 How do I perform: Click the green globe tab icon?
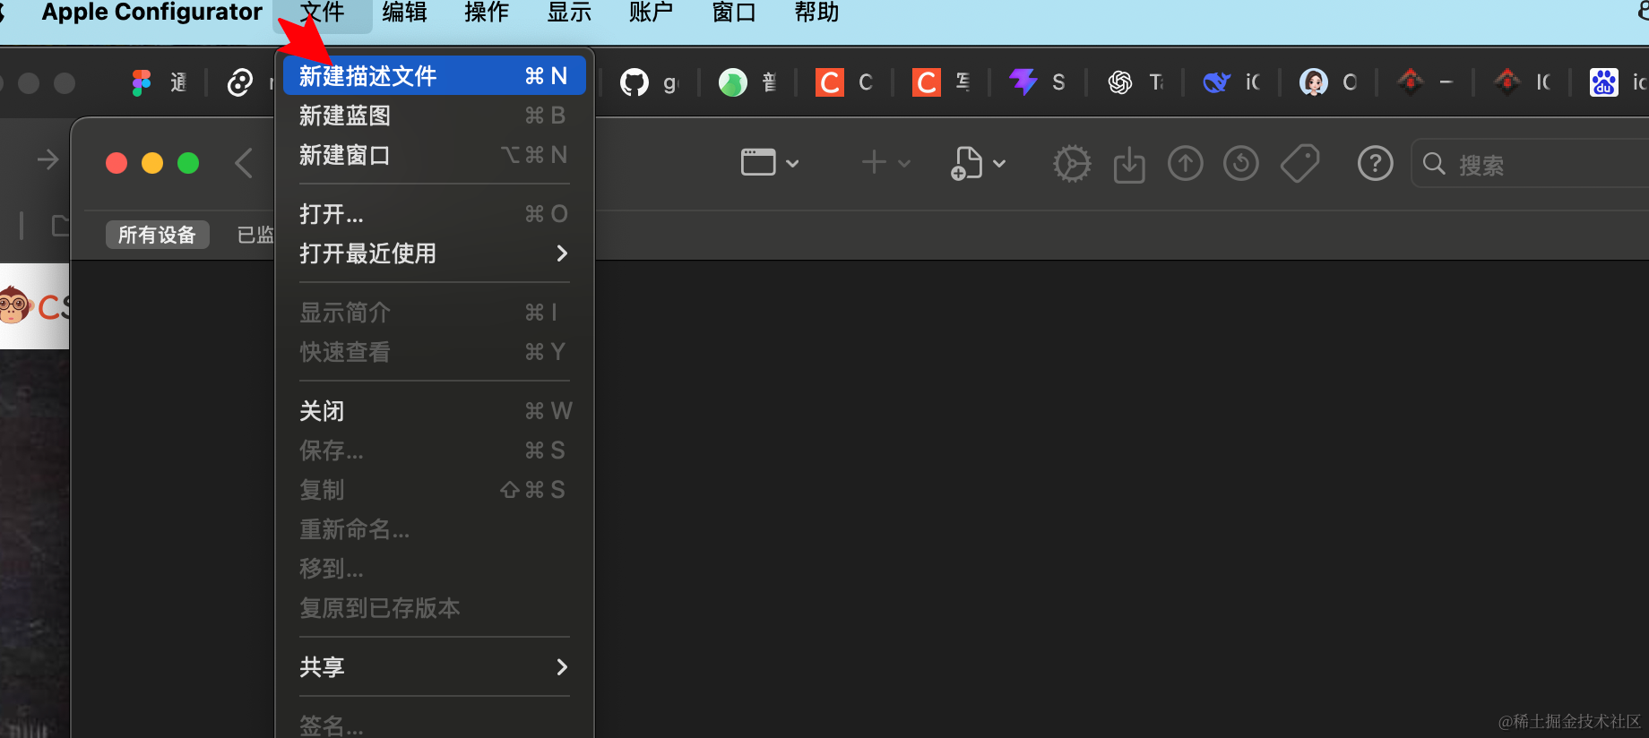(733, 83)
